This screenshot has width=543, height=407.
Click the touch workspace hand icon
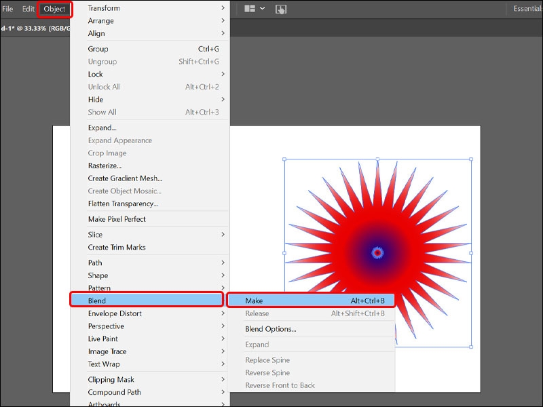(280, 9)
